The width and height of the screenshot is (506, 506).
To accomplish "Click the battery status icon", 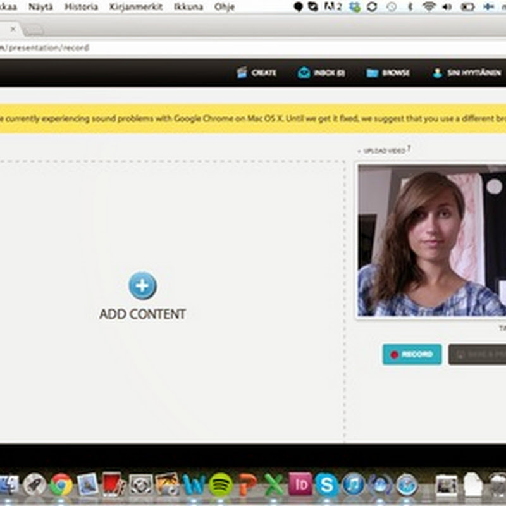I will coord(467,7).
